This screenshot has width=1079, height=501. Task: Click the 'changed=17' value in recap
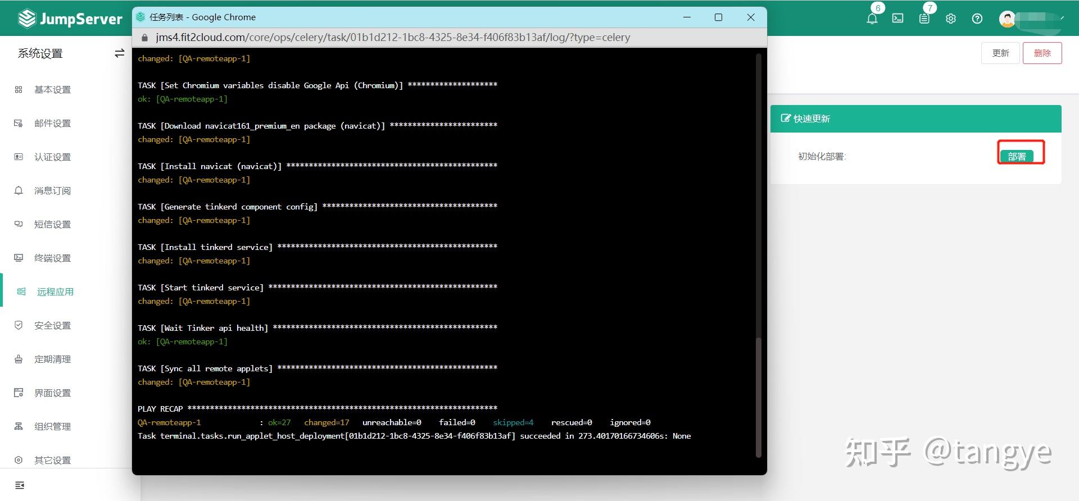pos(327,422)
